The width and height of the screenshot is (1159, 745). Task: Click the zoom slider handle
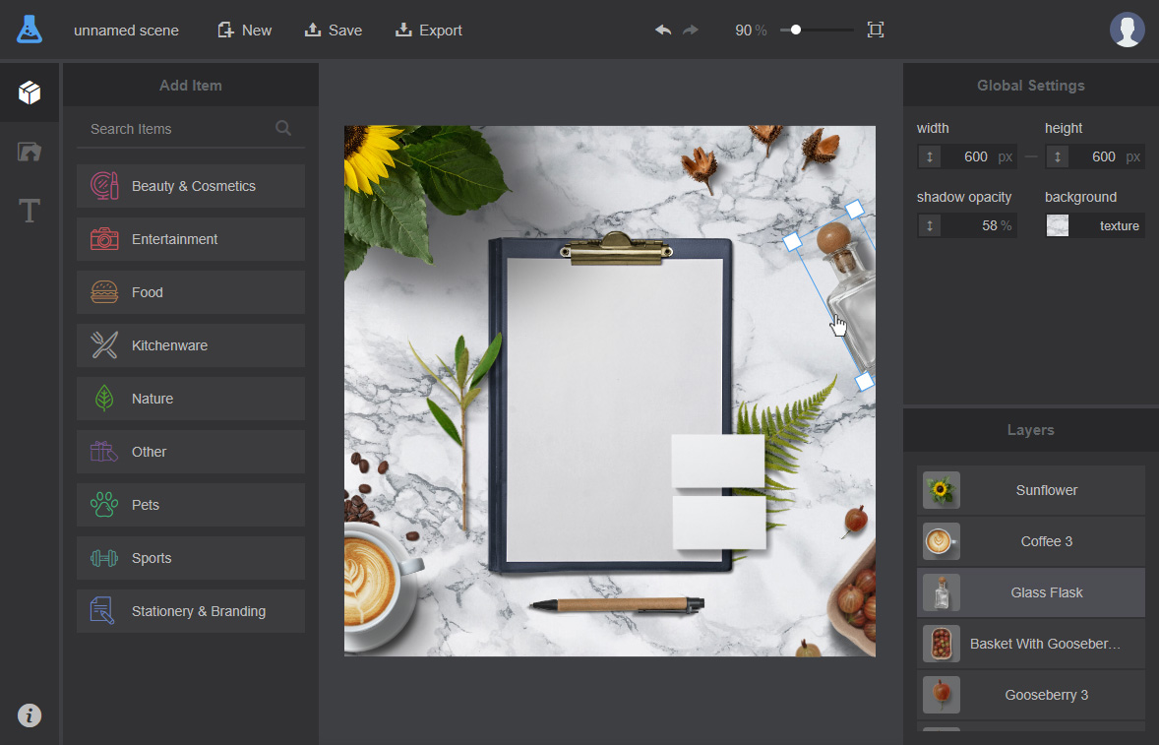click(796, 31)
